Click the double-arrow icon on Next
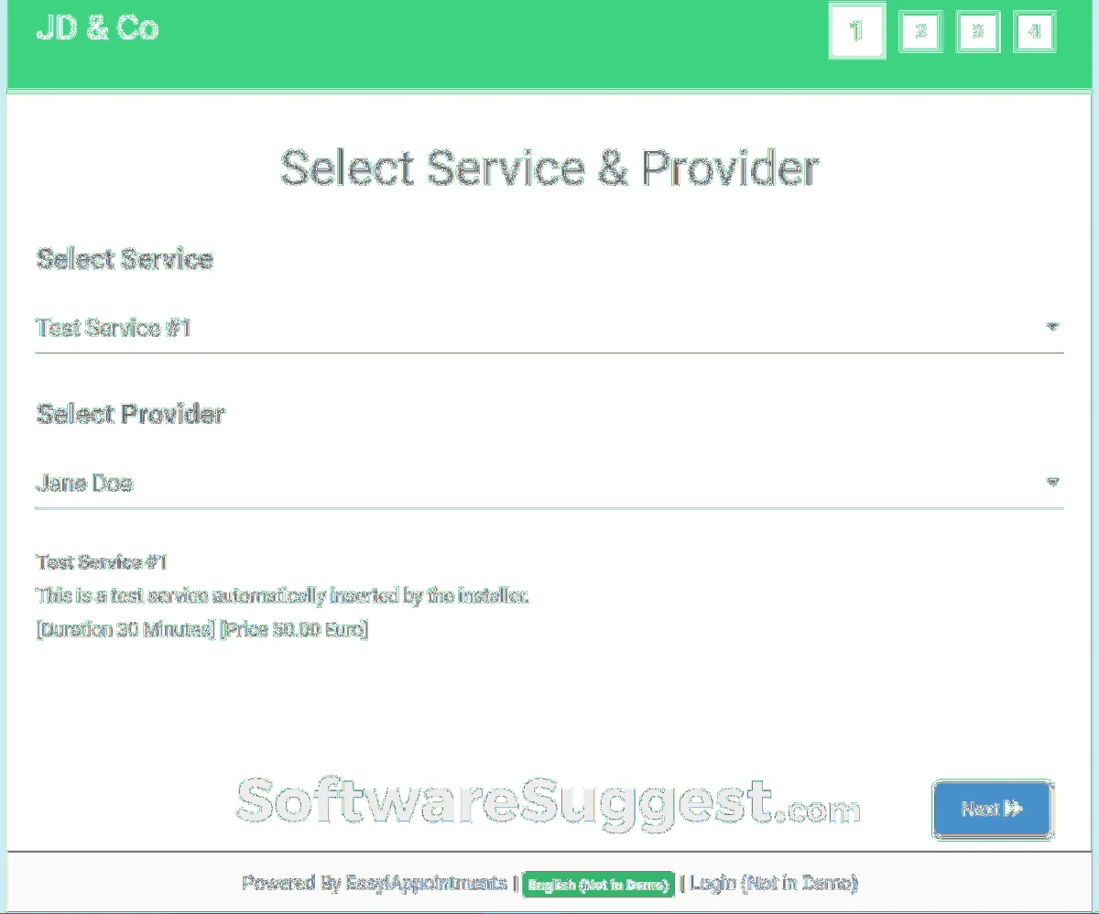Viewport: 1099px width, 914px height. [1013, 809]
